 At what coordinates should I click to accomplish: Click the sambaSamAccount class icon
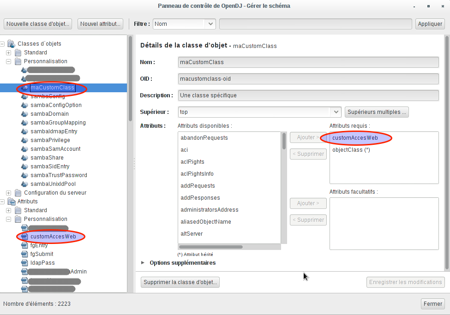click(x=24, y=149)
